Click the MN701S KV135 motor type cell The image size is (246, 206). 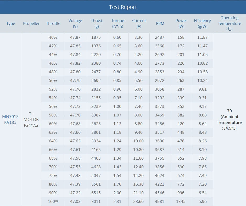(10, 120)
